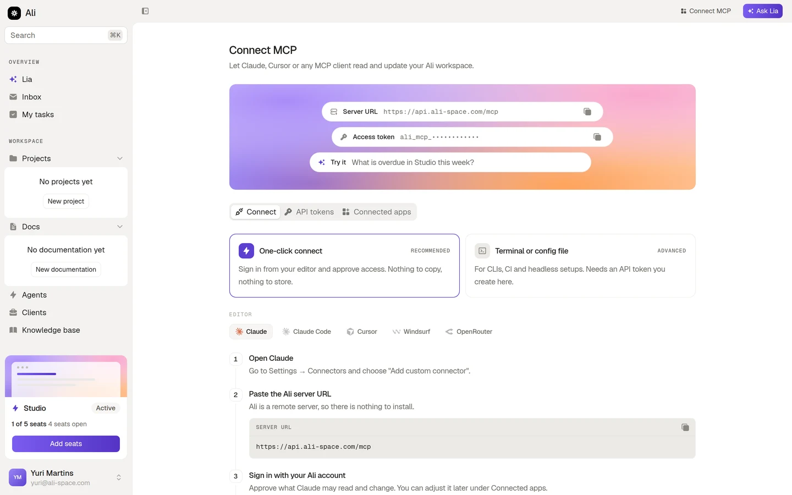Click the Add seats button
This screenshot has width=792, height=495.
click(x=66, y=444)
